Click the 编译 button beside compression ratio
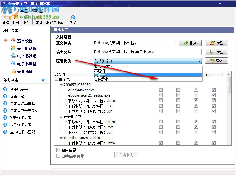Image resolution: width=236 pixels, height=176 pixels. 217,61
